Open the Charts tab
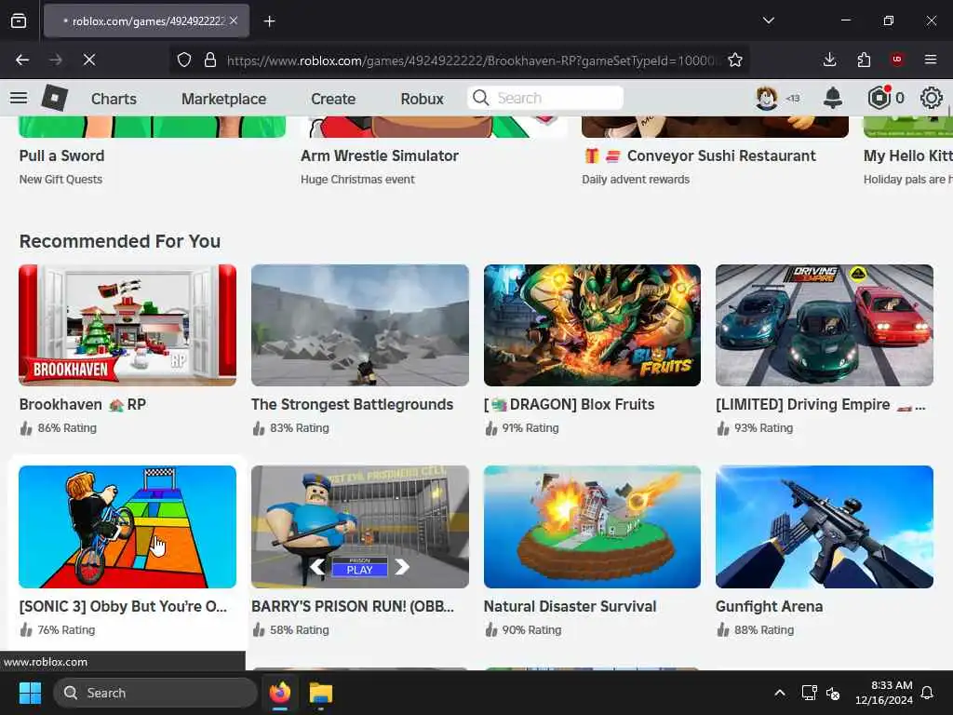This screenshot has height=715, width=953. pyautogui.click(x=114, y=99)
